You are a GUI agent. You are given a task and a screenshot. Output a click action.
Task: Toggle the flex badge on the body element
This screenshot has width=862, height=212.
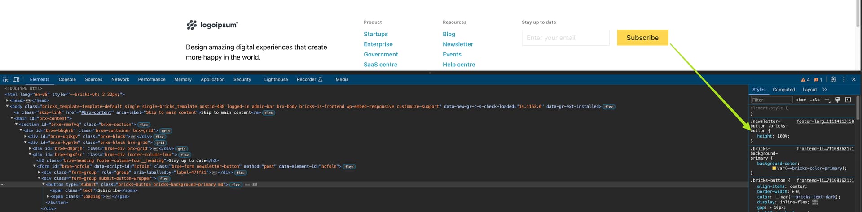(609, 107)
